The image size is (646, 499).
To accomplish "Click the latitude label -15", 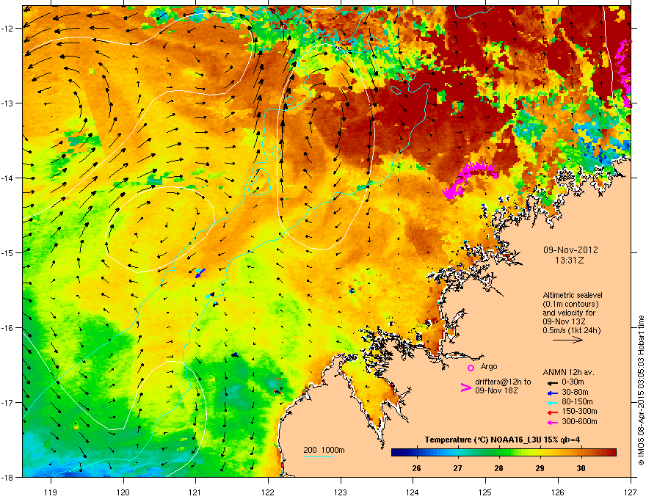I will (7, 252).
